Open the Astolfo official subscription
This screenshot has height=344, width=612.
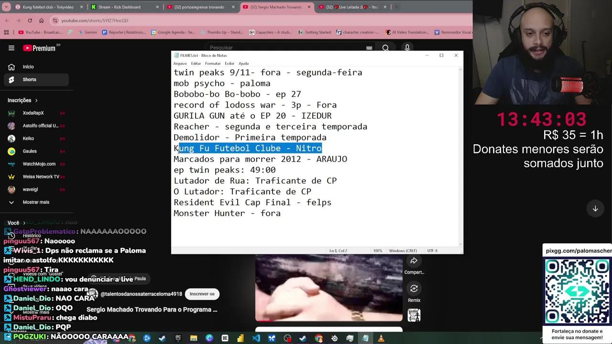pyautogui.click(x=40, y=126)
